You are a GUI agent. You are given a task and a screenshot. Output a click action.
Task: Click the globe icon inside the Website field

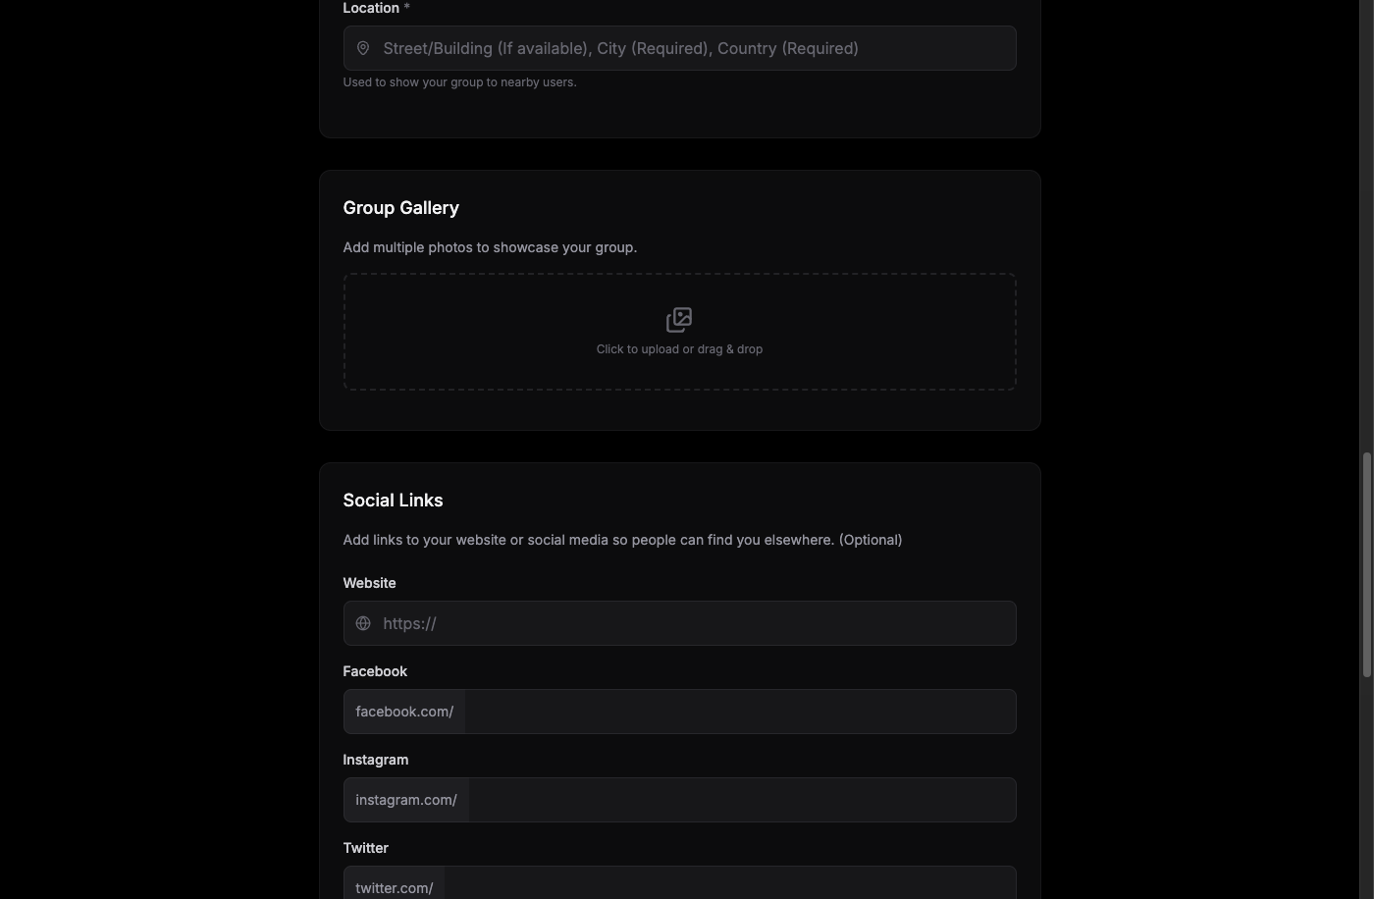[363, 623]
